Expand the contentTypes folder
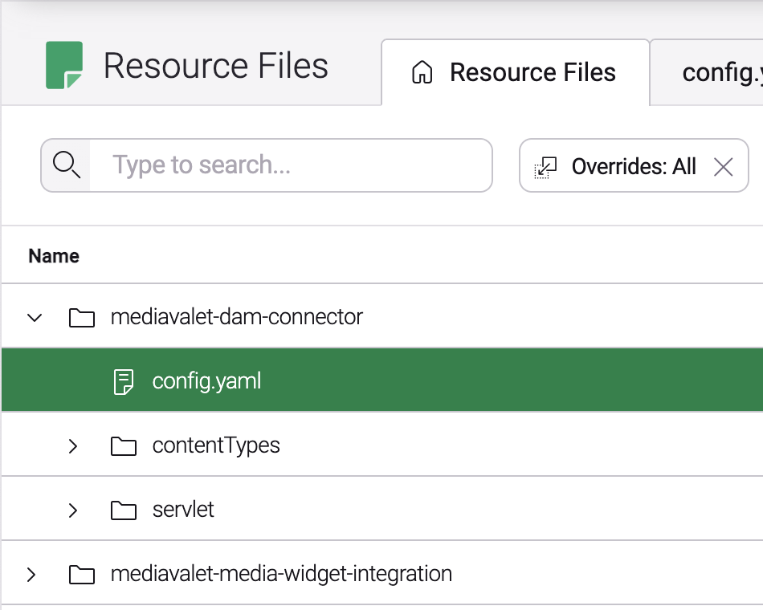The image size is (763, 610). [x=73, y=446]
